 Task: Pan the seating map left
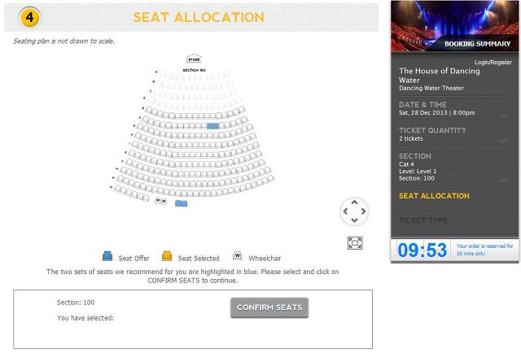coord(345,211)
